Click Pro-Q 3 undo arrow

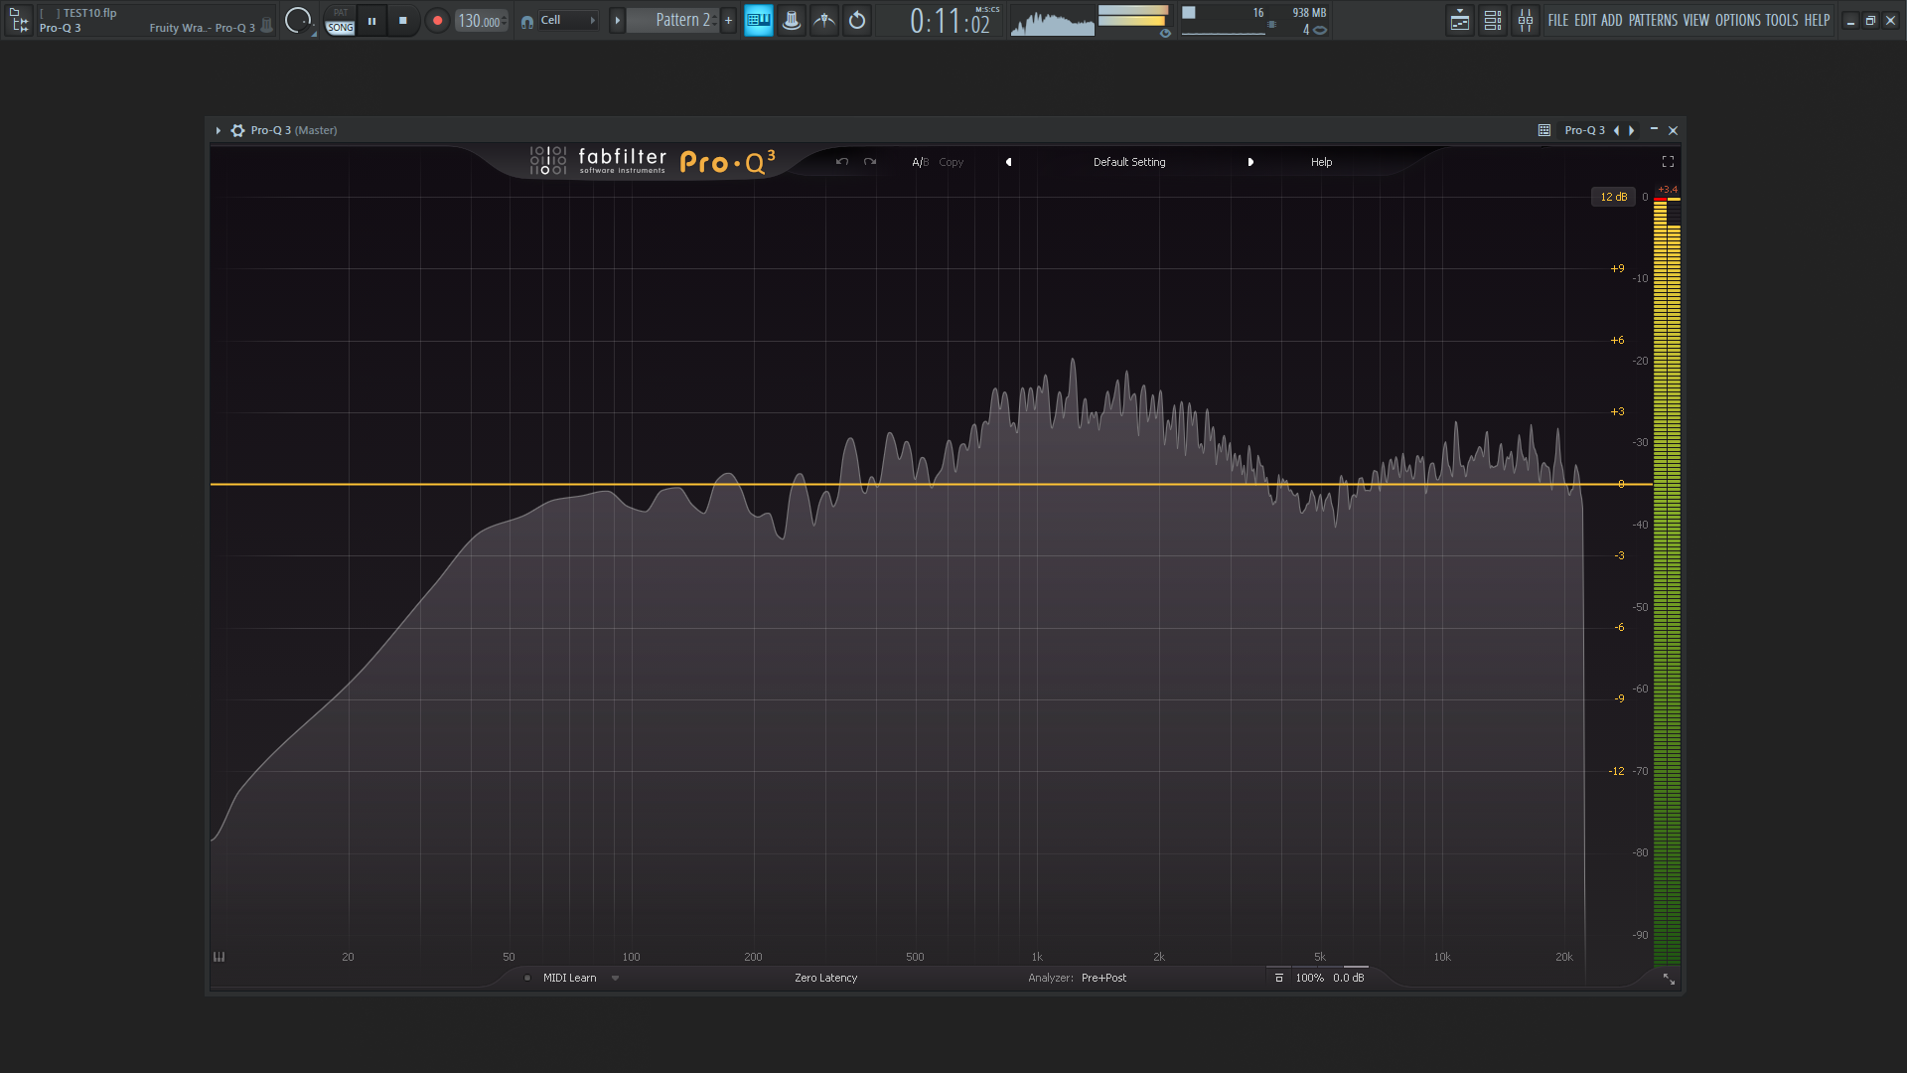point(842,162)
